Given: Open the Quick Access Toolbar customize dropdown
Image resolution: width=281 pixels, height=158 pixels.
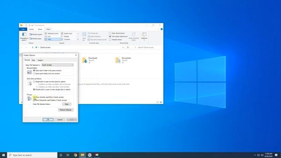Looking at the screenshot, I should [x=32, y=25].
